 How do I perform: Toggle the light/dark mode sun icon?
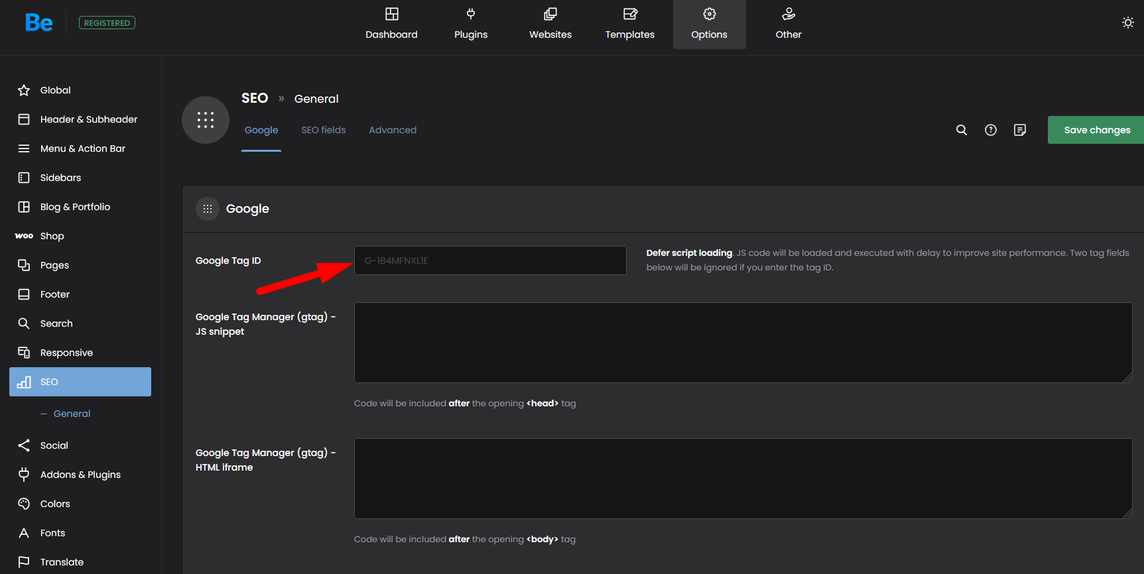coord(1127,23)
